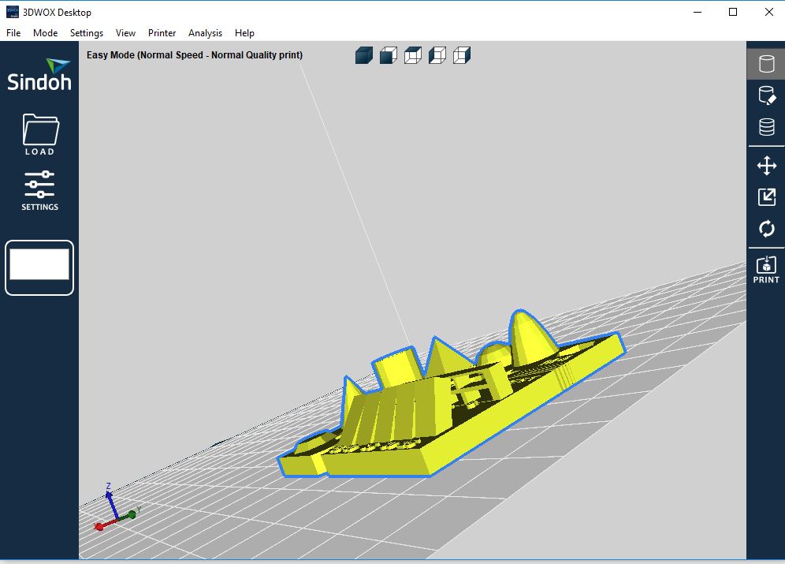Open the File menu

click(13, 33)
